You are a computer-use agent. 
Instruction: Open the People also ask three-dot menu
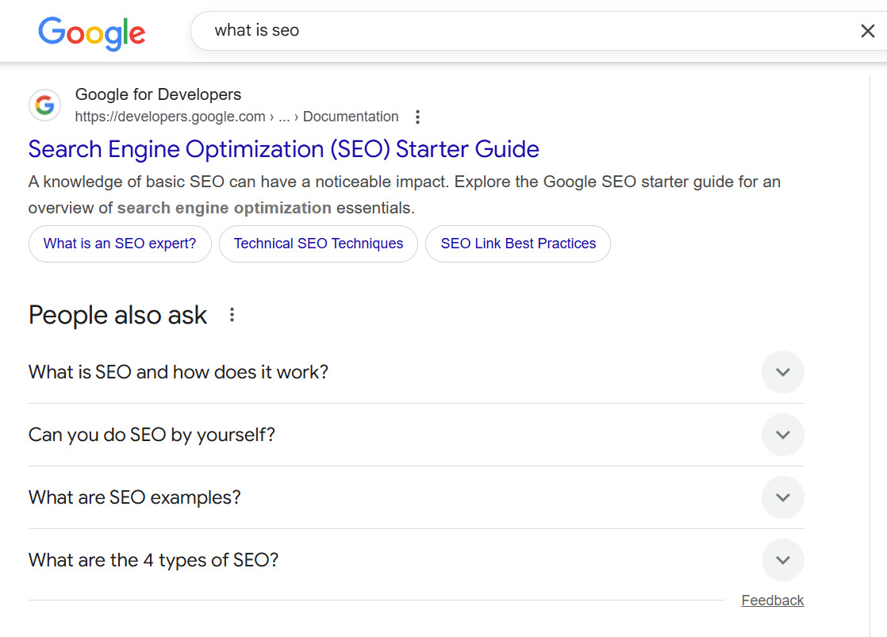click(x=231, y=314)
